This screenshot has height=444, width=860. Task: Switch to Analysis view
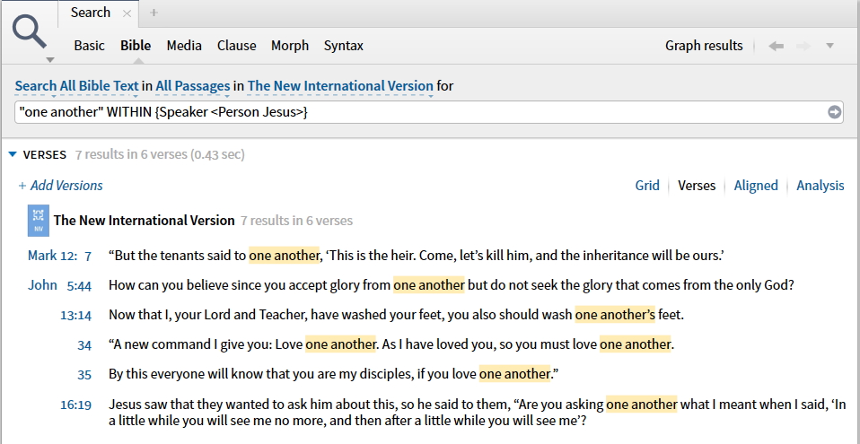coord(820,186)
